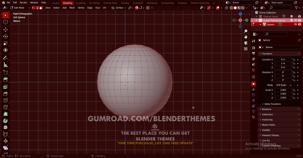Click the zoom magnifier viewport icon

(246, 31)
